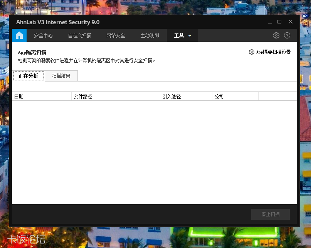Click the 停止扫描 button
Screen dimensions: 311x248
click(270, 214)
